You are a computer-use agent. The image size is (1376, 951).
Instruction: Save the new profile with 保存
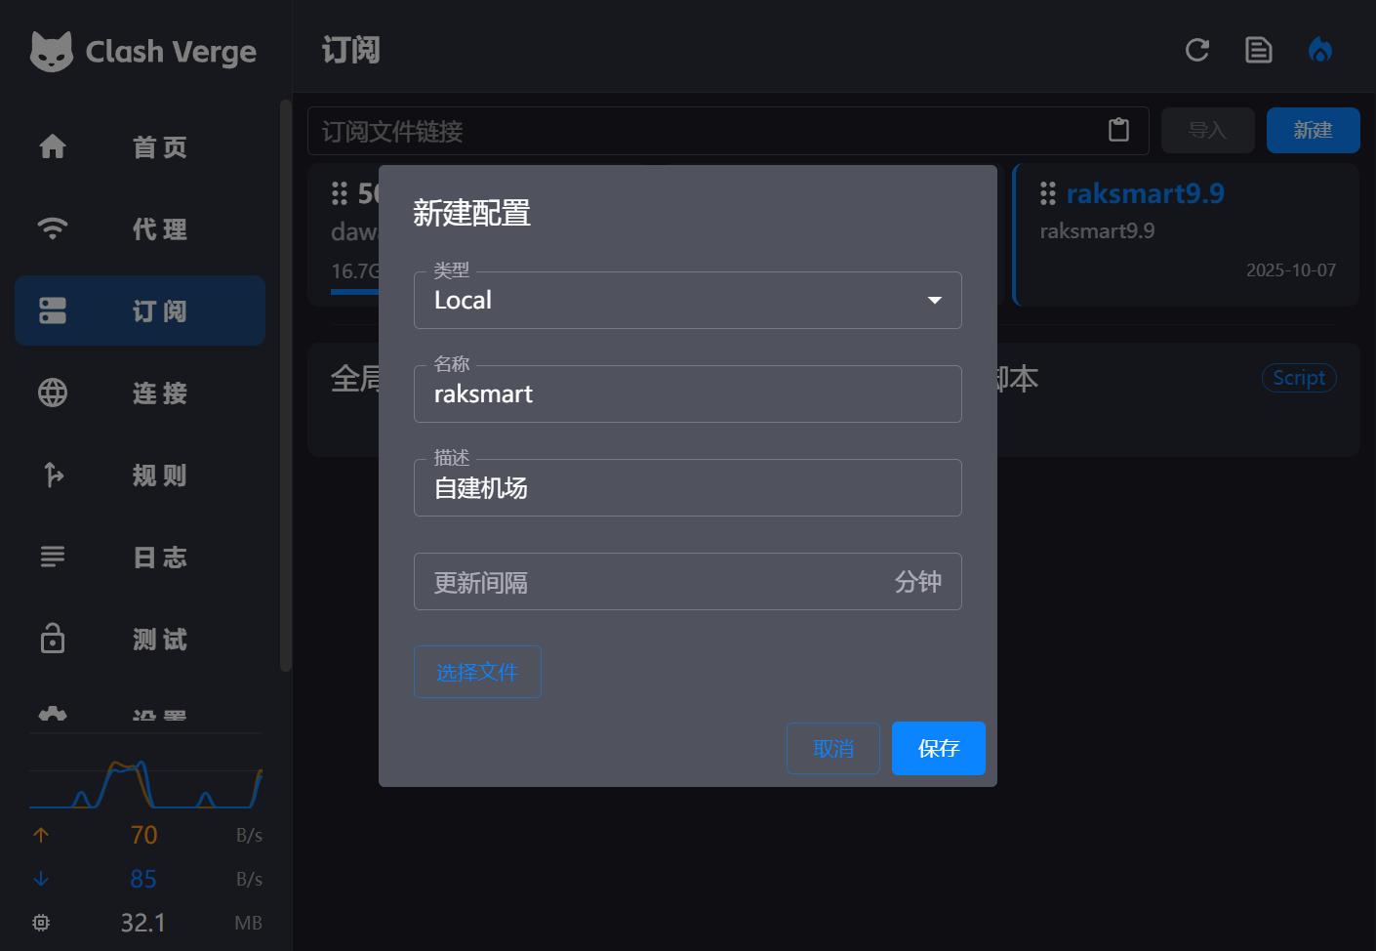click(x=938, y=748)
